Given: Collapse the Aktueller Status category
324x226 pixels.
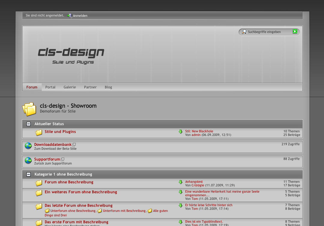Looking at the screenshot, I should pyautogui.click(x=29, y=124).
